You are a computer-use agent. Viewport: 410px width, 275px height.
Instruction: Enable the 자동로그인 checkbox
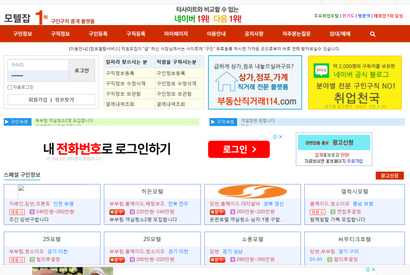click(10, 88)
